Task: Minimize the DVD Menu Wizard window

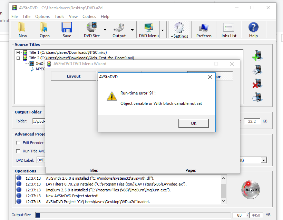Action: (200, 64)
